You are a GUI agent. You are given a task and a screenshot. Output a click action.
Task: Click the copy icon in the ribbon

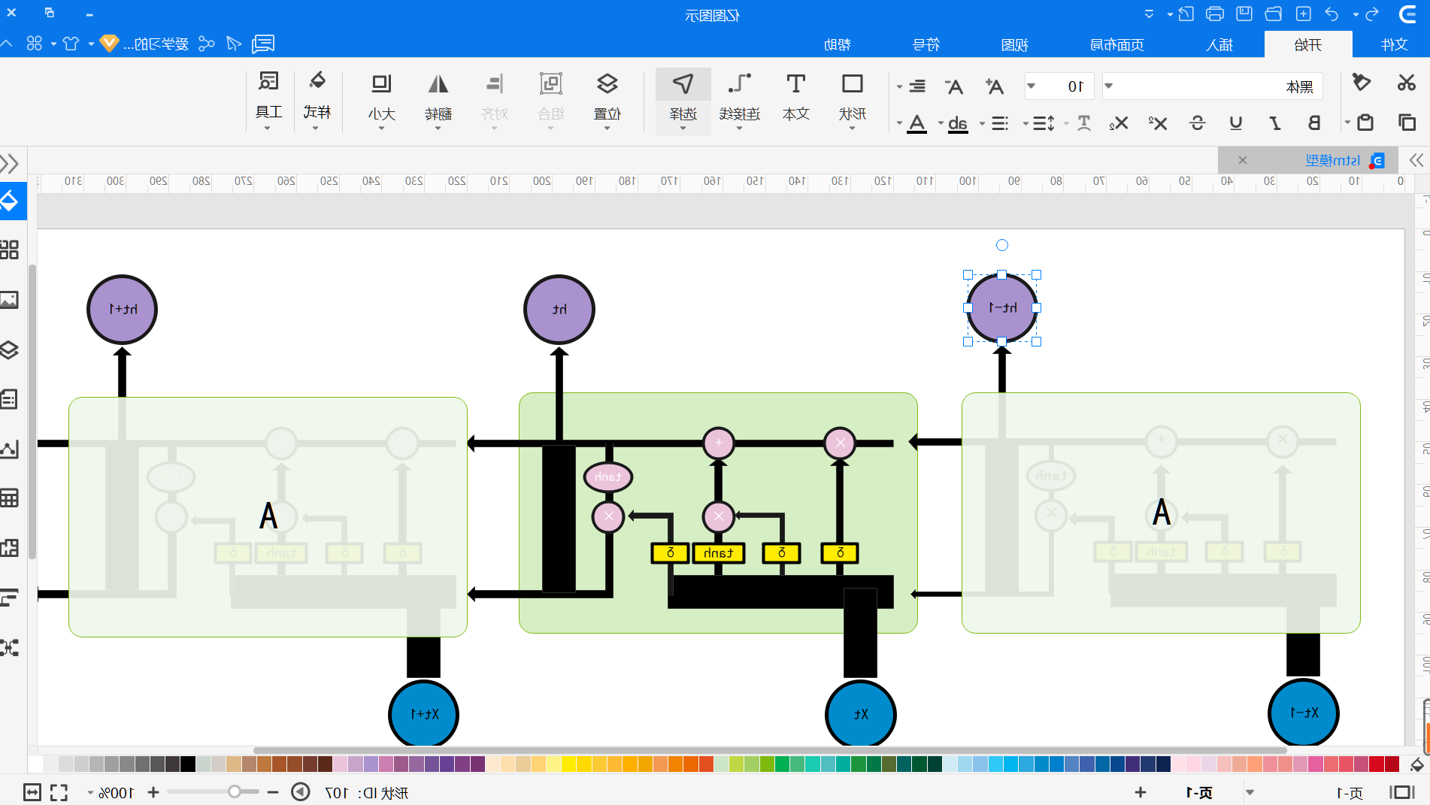1407,123
